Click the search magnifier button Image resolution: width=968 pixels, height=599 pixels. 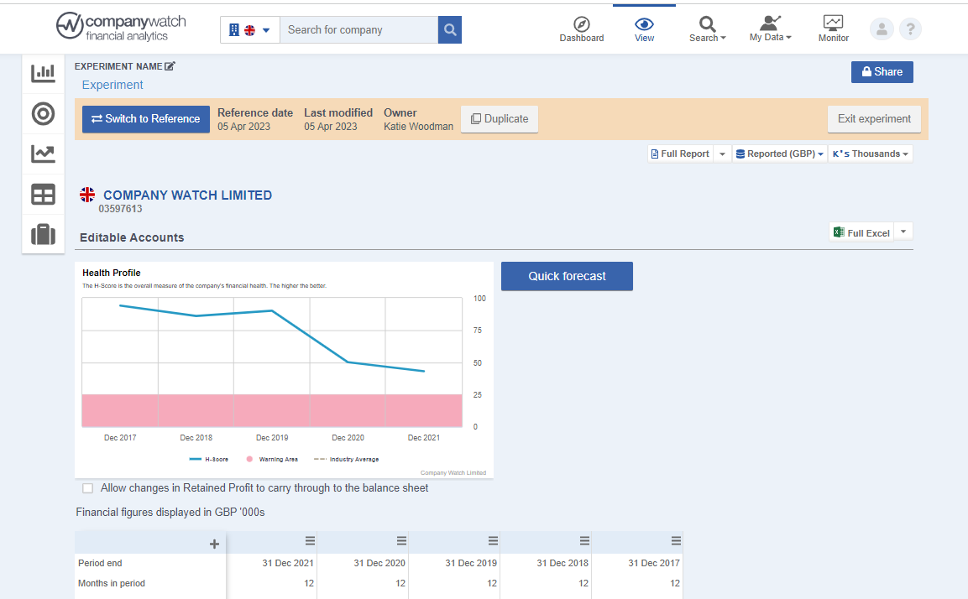(450, 29)
